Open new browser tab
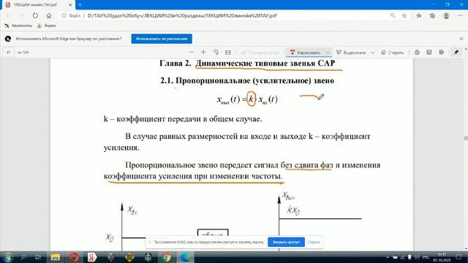468x263 pixels. pyautogui.click(x=80, y=5)
